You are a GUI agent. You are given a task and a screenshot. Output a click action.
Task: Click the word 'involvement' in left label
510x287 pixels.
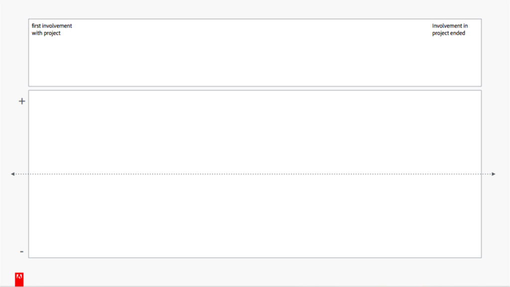pyautogui.click(x=57, y=26)
